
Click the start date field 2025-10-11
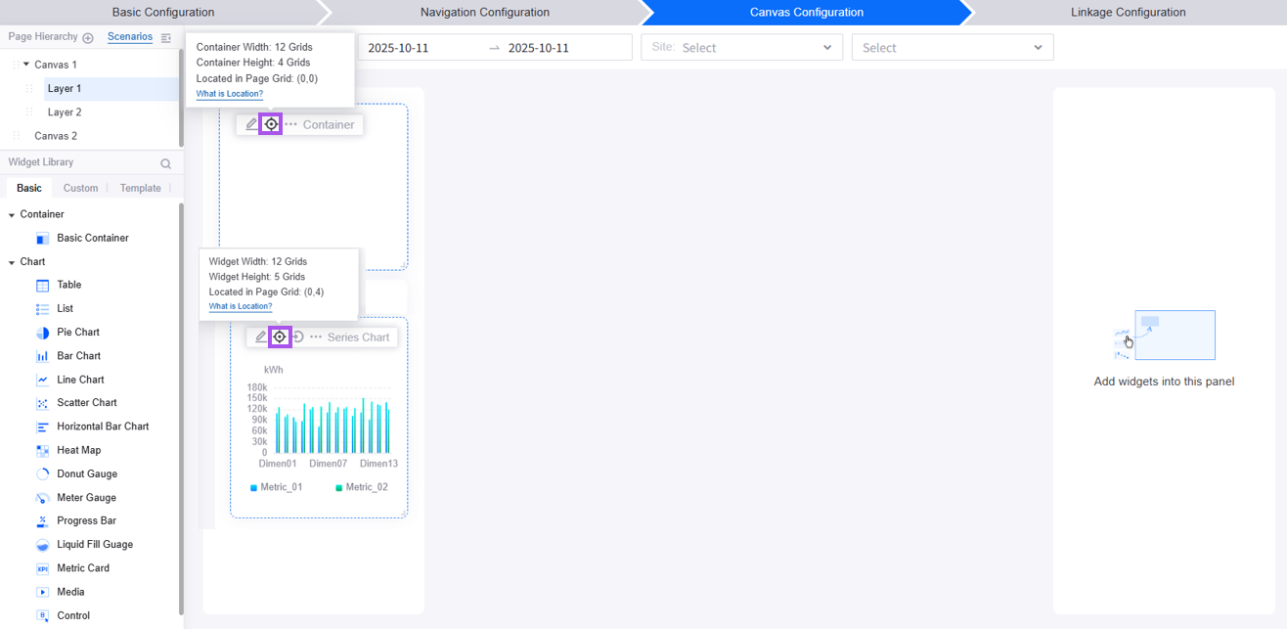click(x=422, y=48)
